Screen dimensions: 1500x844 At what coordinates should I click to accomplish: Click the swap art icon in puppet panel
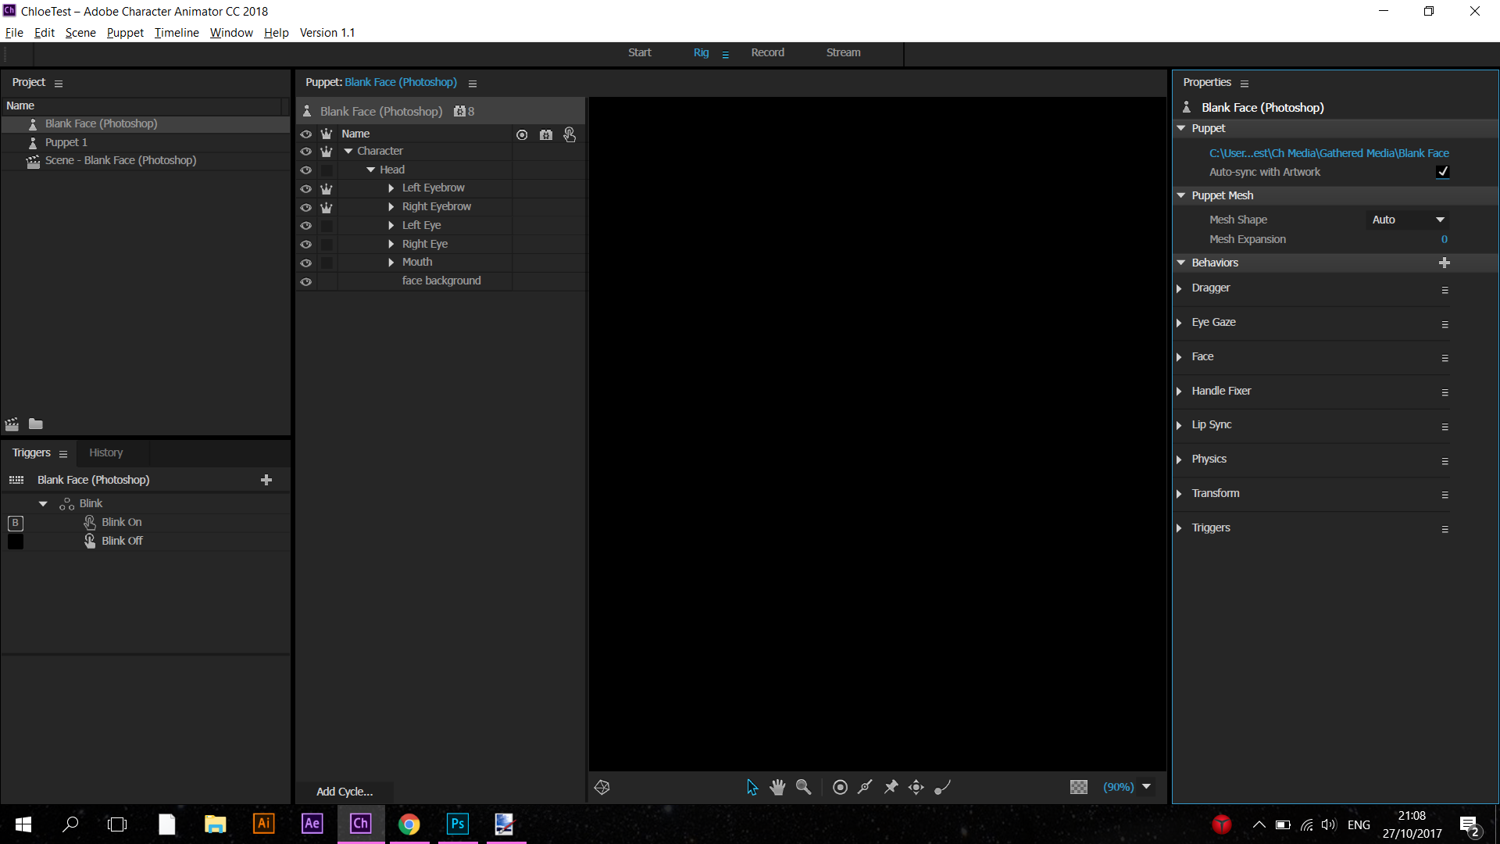point(545,135)
